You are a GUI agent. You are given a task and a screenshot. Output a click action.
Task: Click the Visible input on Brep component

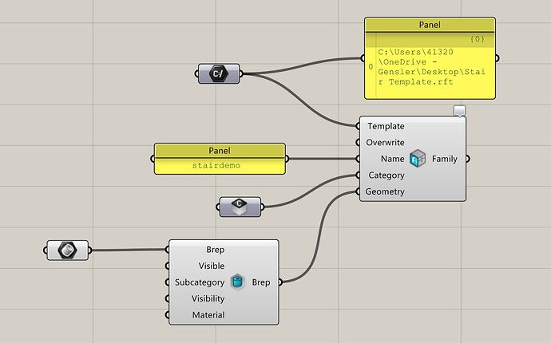(x=211, y=266)
